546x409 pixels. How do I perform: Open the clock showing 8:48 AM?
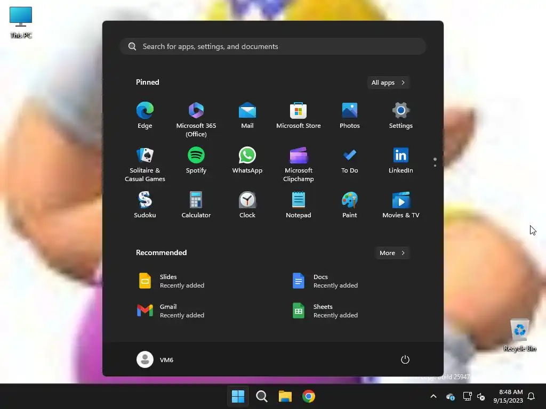(x=508, y=396)
